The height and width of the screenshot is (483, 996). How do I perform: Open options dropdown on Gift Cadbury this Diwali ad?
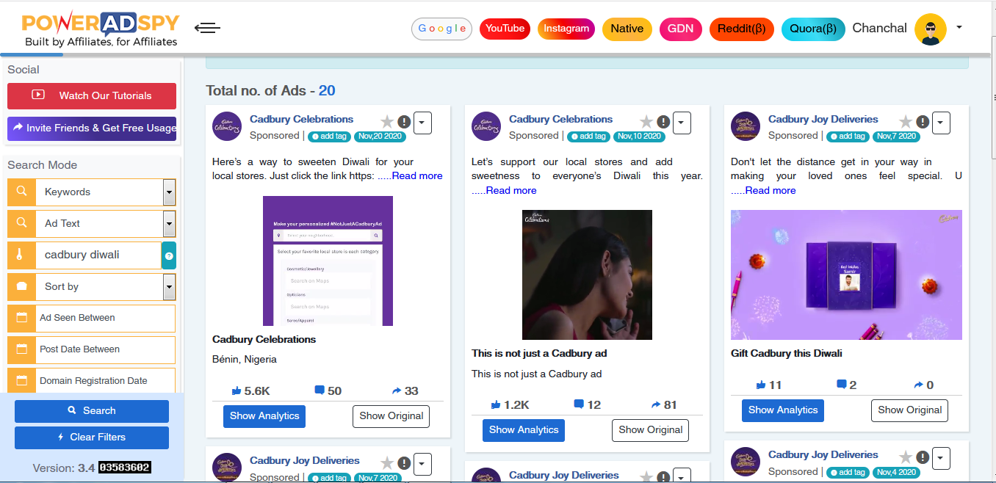pyautogui.click(x=941, y=123)
